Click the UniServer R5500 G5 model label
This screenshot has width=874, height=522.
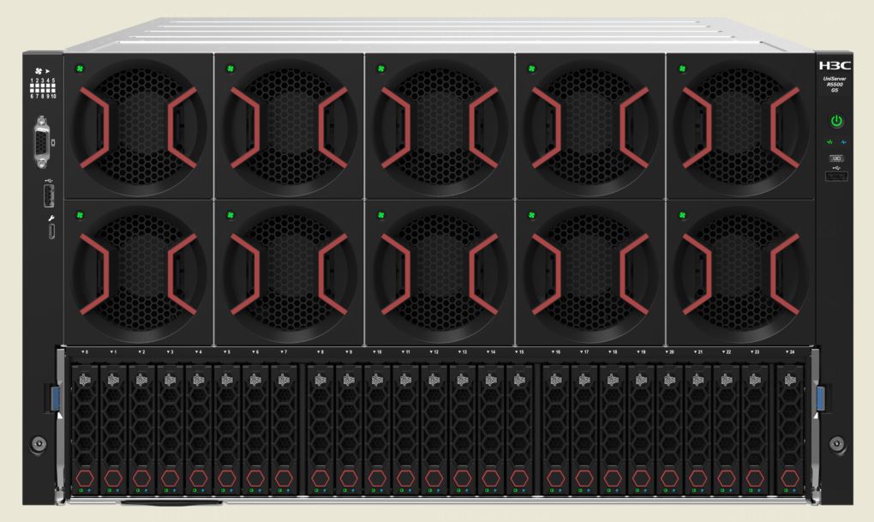[835, 84]
